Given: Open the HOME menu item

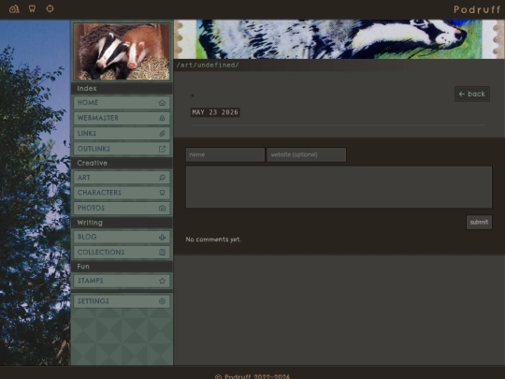Looking at the screenshot, I should (x=122, y=103).
